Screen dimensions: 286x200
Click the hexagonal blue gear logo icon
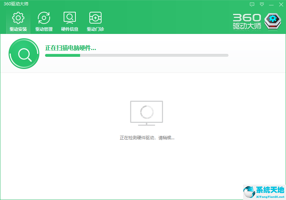click(273, 21)
